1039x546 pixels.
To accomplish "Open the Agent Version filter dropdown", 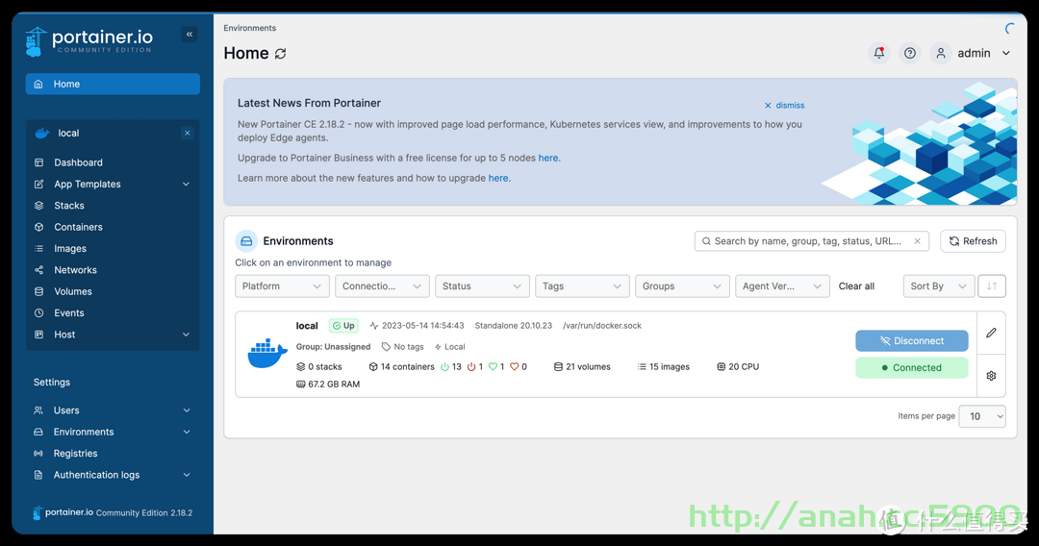I will click(782, 285).
